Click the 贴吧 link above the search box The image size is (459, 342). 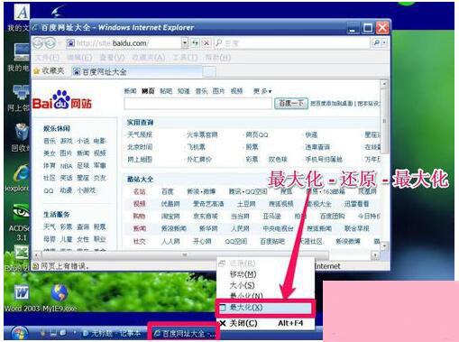166,91
